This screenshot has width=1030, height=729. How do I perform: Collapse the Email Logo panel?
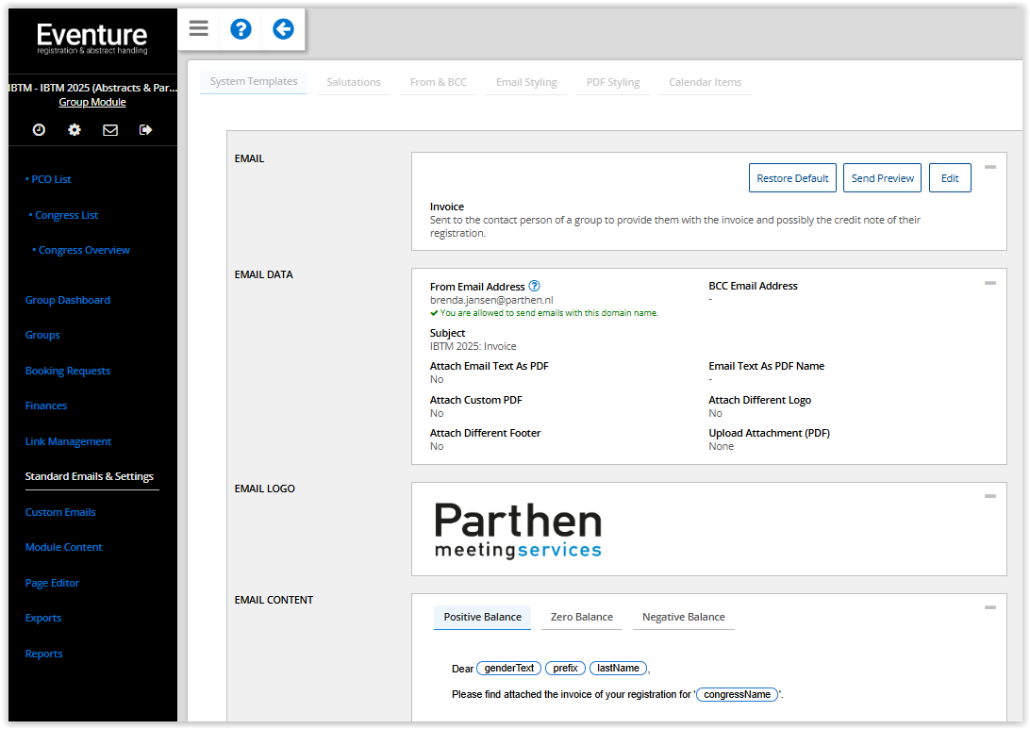tap(989, 496)
